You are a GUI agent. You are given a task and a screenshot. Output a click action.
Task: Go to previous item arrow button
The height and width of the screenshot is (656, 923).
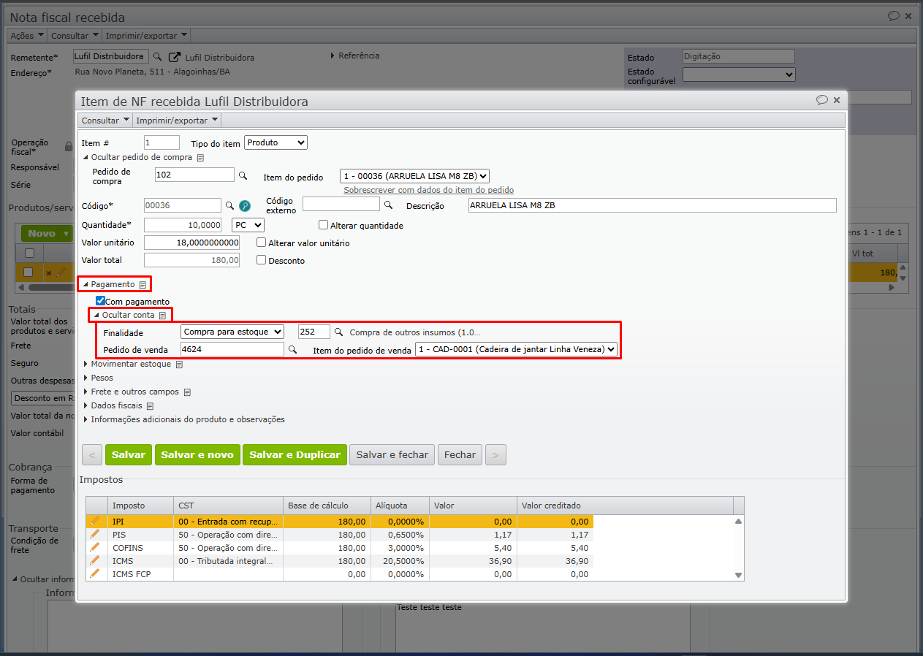[92, 454]
